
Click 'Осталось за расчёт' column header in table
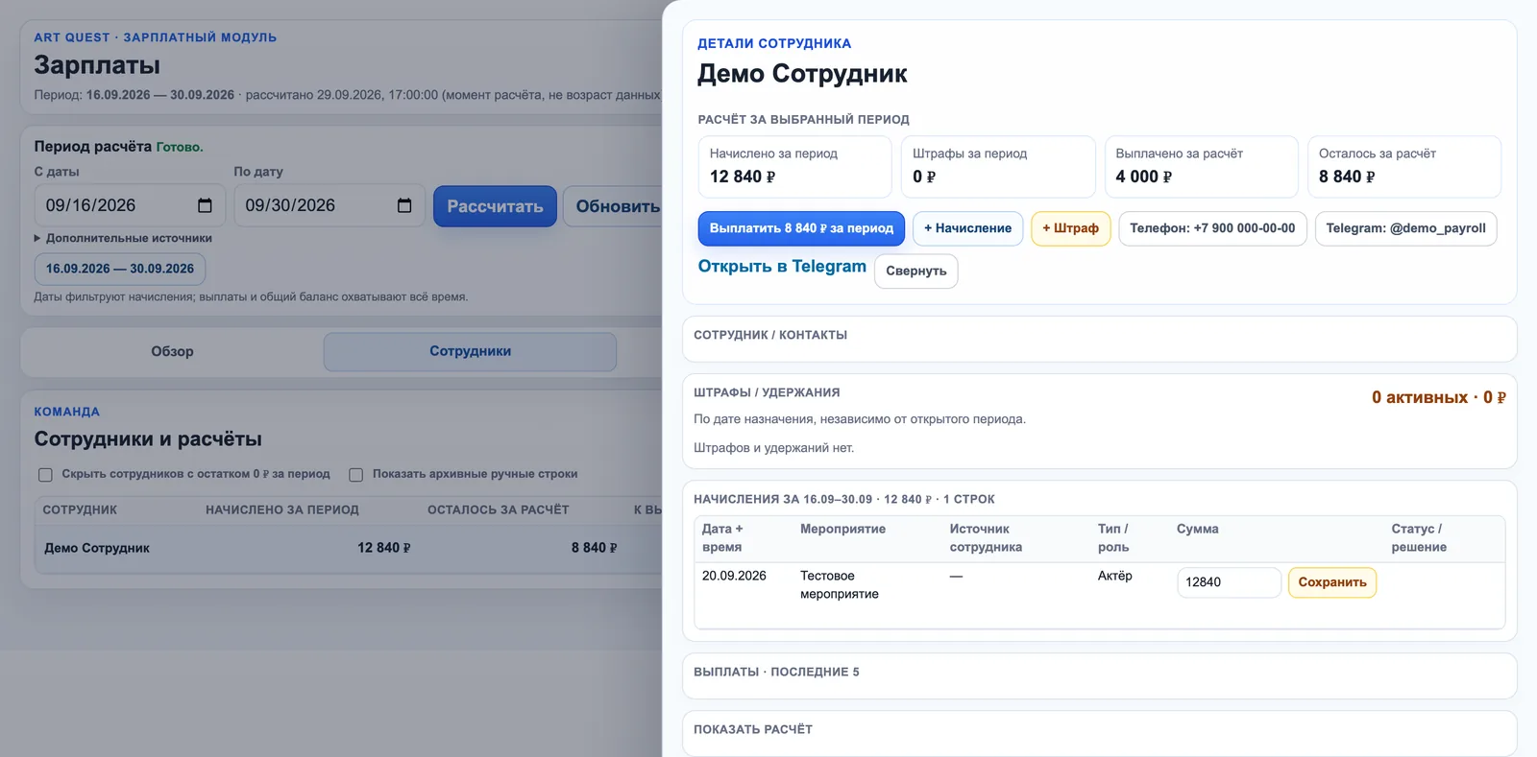498,509
